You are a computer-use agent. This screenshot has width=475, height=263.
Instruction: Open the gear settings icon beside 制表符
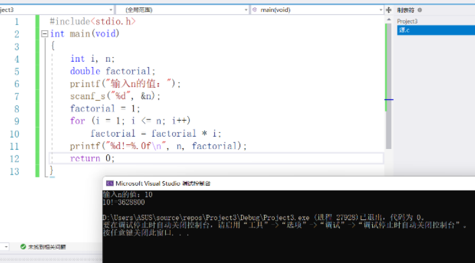click(x=419, y=10)
